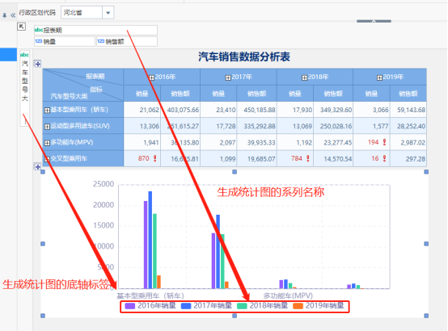Click the warning icon beside 194
The width and height of the screenshot is (448, 331).
click(384, 142)
